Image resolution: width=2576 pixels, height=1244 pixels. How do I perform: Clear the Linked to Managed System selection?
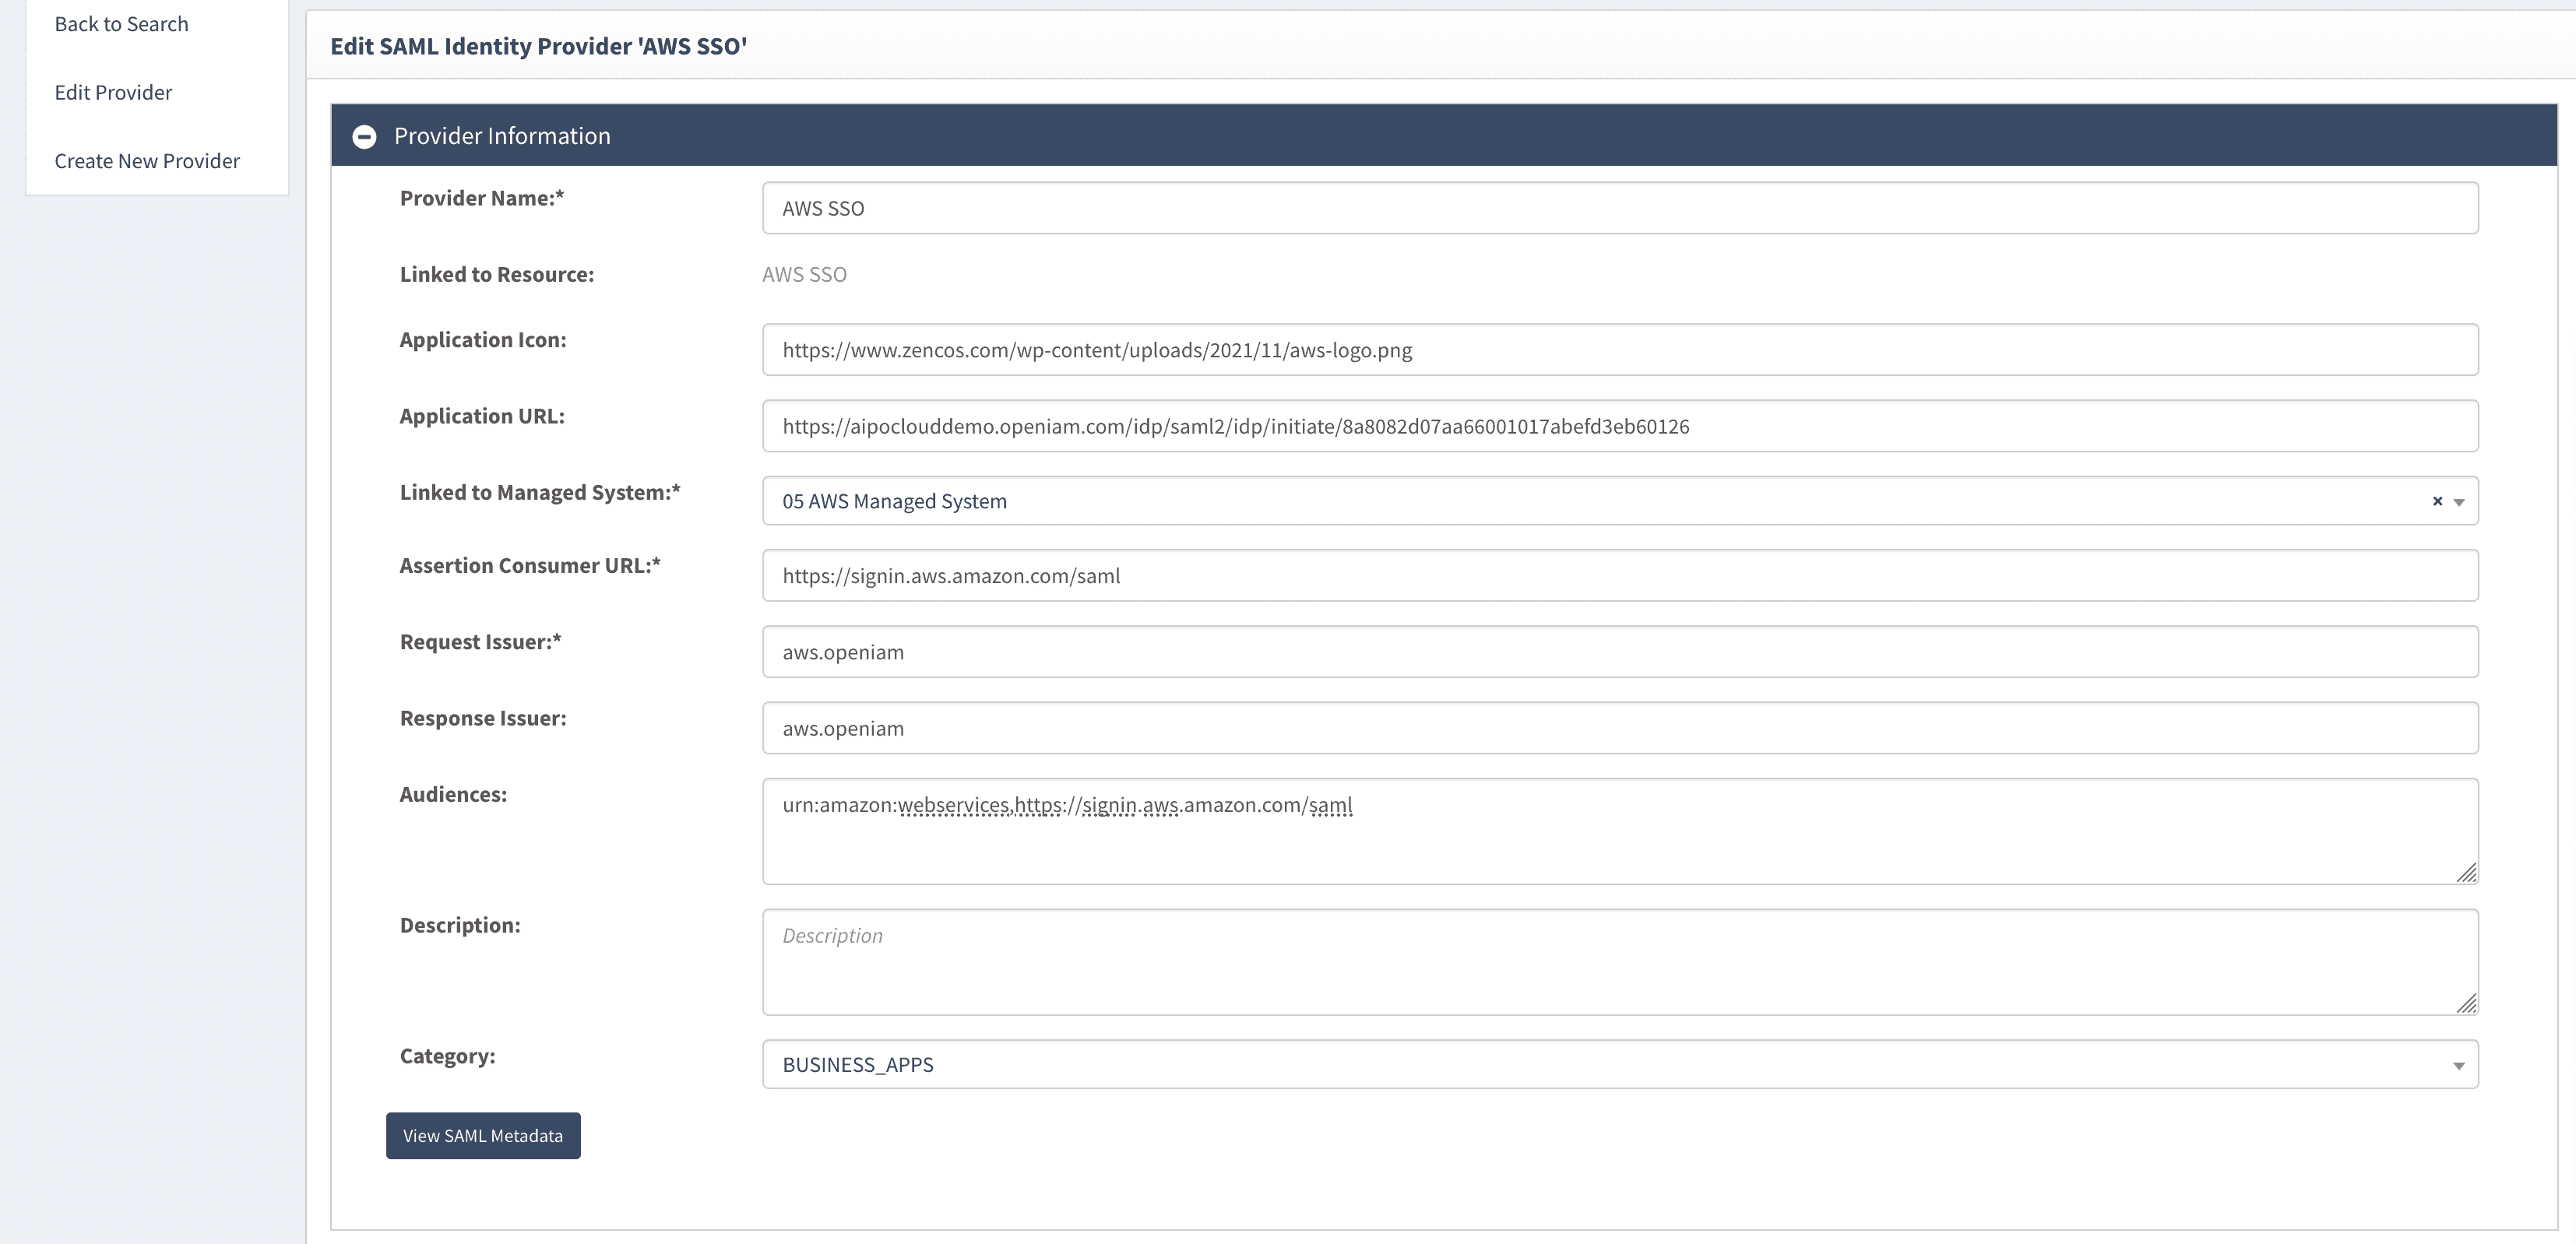click(2437, 501)
